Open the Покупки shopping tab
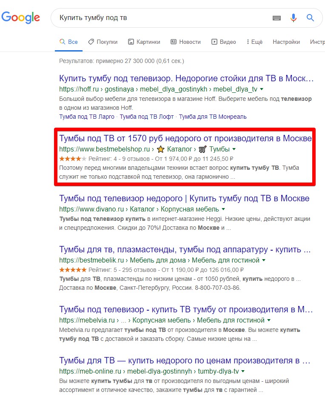Image resolution: width=325 pixels, height=397 pixels. 103,42
